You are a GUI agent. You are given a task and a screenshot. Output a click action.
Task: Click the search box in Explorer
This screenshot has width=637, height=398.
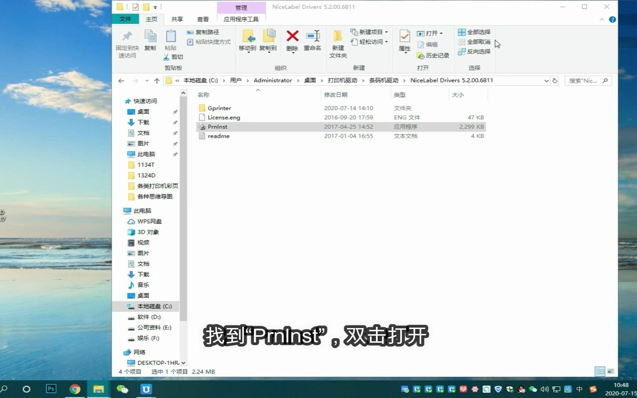[x=588, y=81]
